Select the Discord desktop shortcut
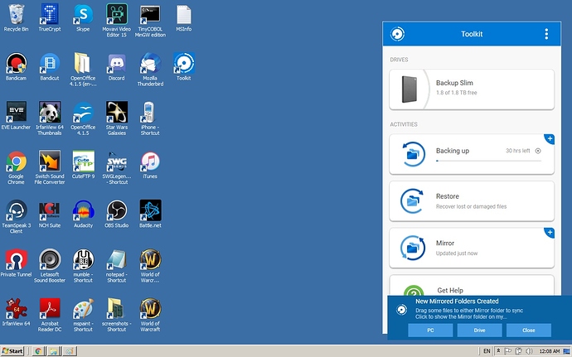Viewport: 572px width, 357px height. (x=117, y=67)
